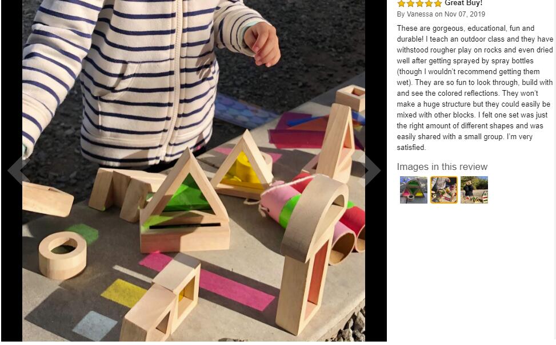Viewport: 556px width, 345px height.
Task: Click the Nov 07, 2019 review date
Action: tap(465, 14)
